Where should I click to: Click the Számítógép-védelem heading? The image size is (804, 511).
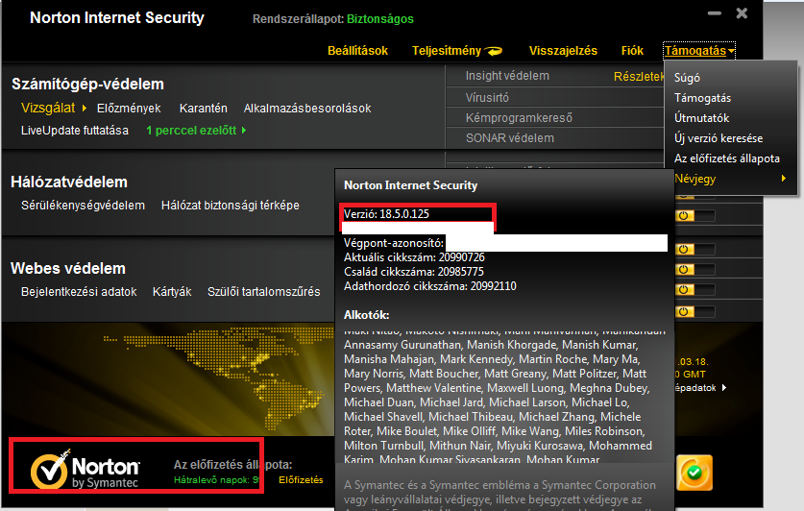[87, 85]
